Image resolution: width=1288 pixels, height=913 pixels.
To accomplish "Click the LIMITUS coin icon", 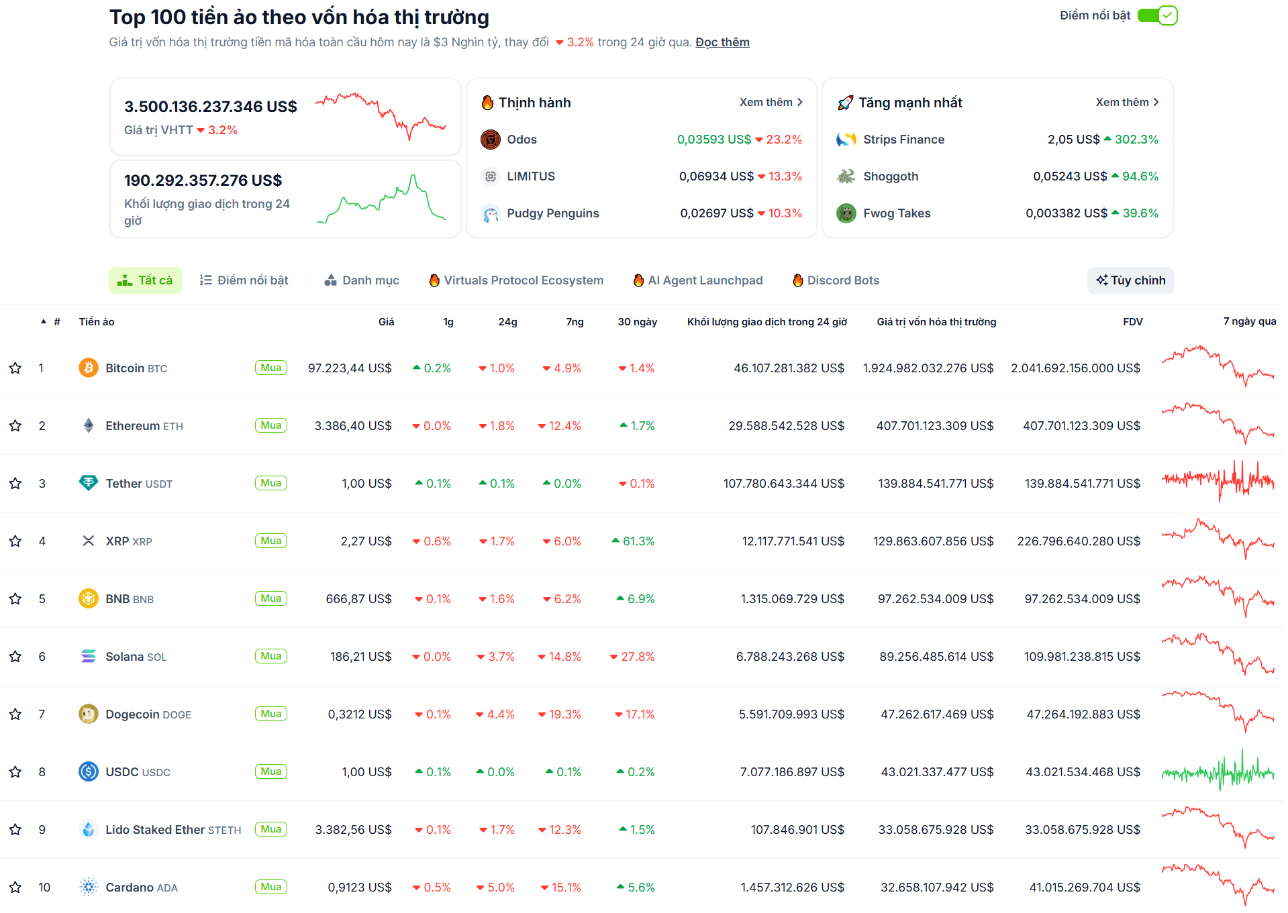I will pos(491,176).
